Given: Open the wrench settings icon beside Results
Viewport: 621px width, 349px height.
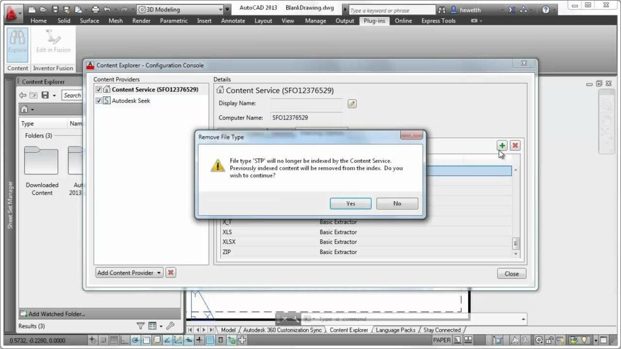Looking at the screenshot, I should 170,326.
